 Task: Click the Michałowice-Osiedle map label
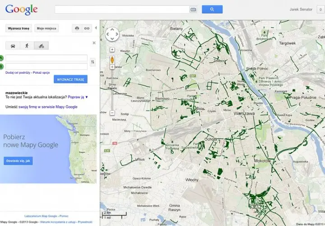coord(138,187)
